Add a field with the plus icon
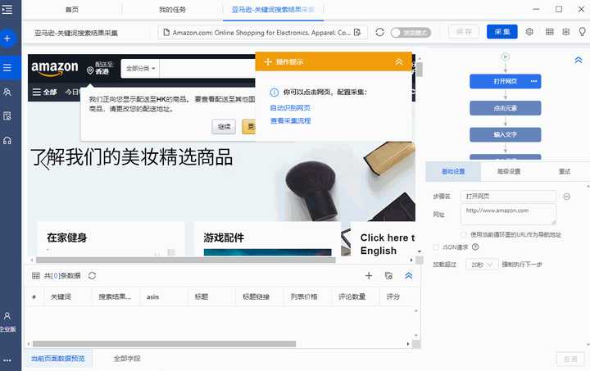Screen dimensions: 590x371 coord(369,275)
